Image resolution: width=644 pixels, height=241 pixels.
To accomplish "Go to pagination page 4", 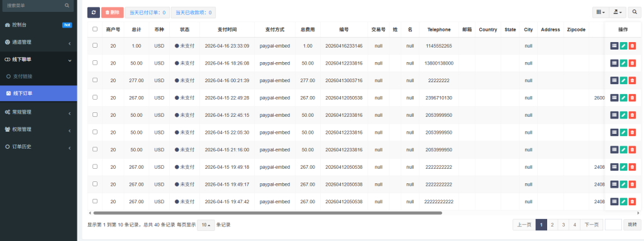I will 575,225.
